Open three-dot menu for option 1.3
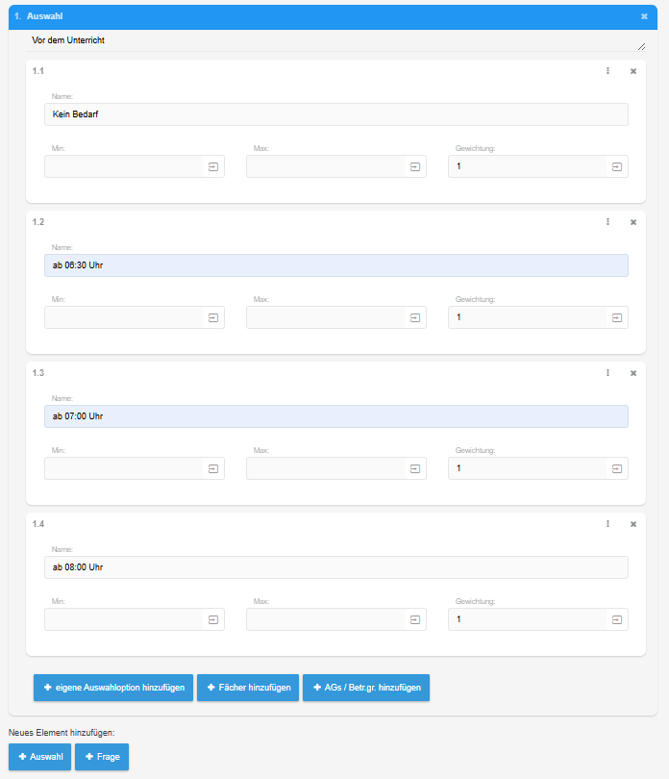 coord(607,373)
